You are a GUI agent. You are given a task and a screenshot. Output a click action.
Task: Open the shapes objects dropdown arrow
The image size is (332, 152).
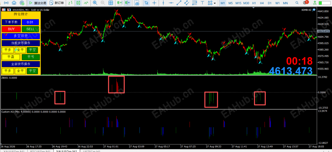(215, 3)
